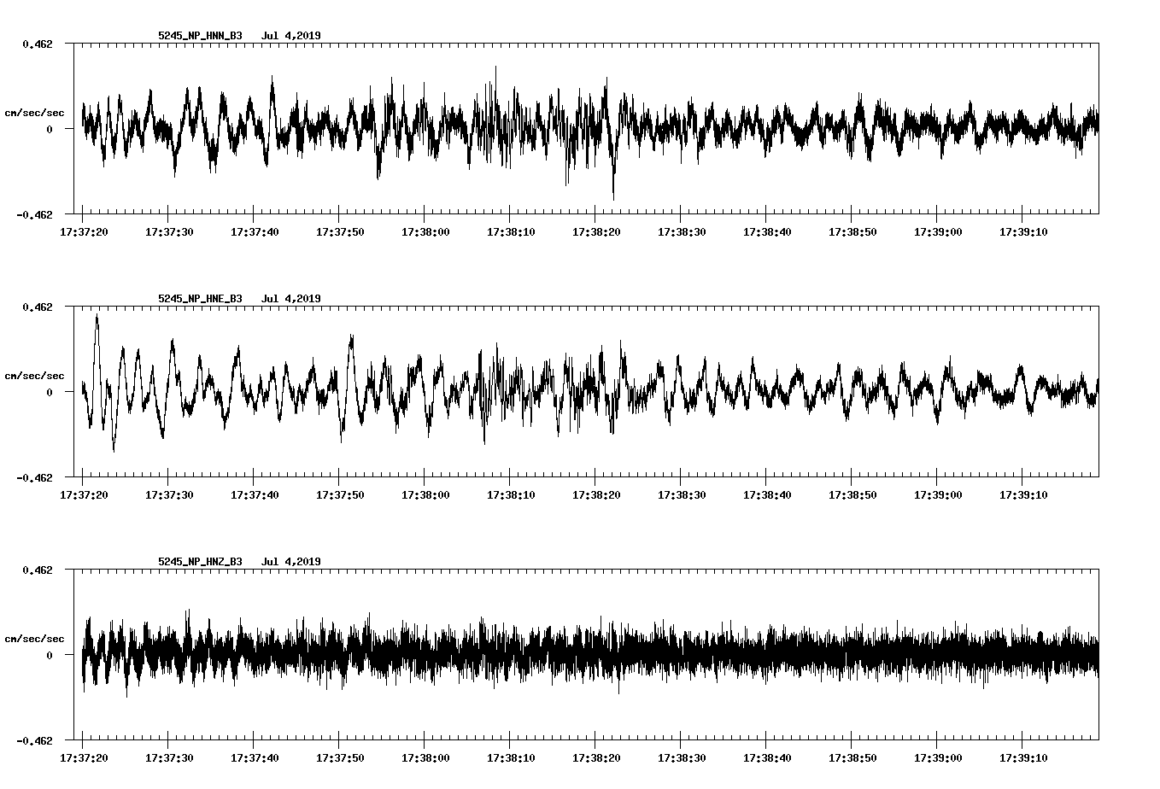Click the -0.462 lower limit on HNE plot
The height and width of the screenshot is (789, 1160).
coord(34,478)
